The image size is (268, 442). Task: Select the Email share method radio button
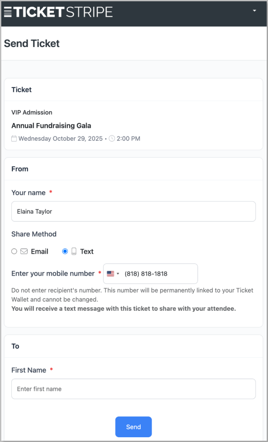pyautogui.click(x=14, y=251)
